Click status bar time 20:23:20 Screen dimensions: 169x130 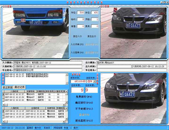point(20,128)
